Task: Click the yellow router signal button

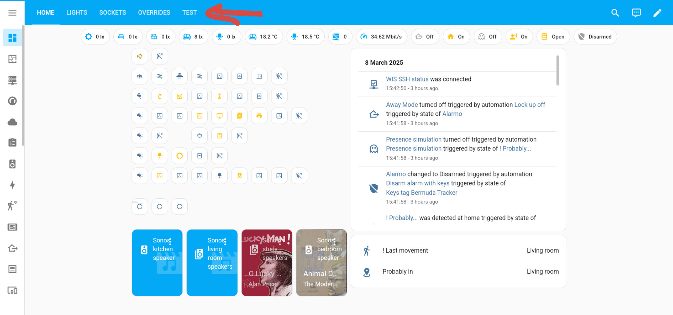Action: click(x=179, y=96)
